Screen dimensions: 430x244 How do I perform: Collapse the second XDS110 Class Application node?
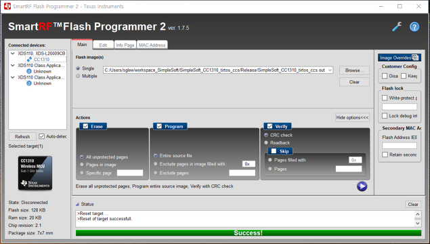13,77
